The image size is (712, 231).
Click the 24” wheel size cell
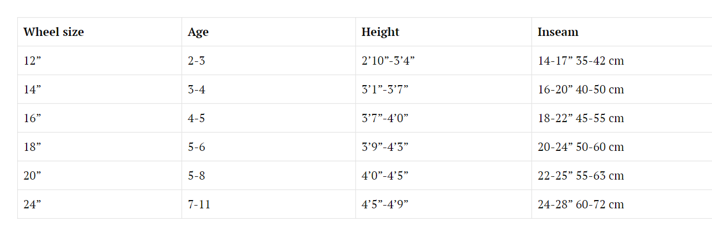pos(100,204)
